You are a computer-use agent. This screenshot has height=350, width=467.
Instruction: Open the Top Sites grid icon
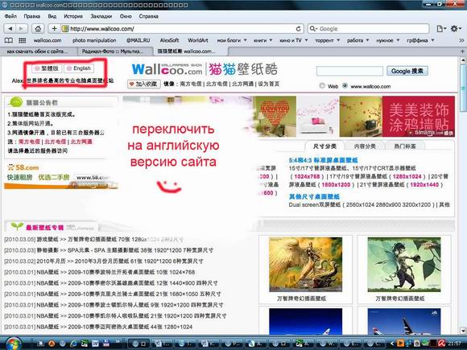(x=22, y=40)
